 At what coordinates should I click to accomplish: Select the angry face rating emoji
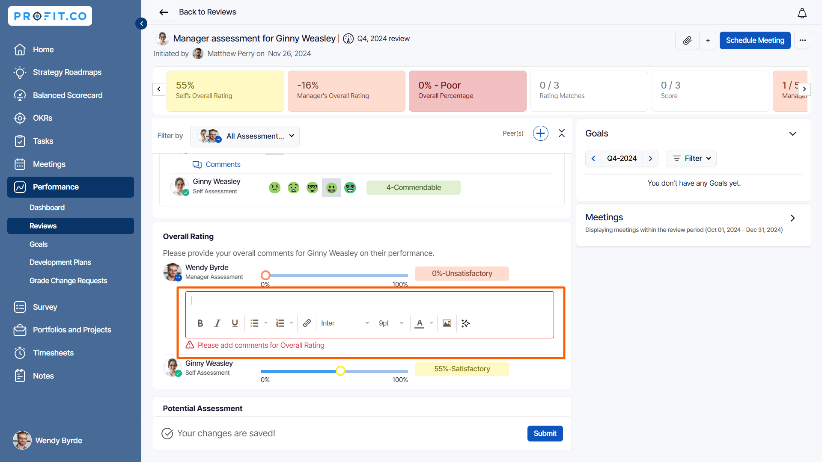(x=274, y=188)
